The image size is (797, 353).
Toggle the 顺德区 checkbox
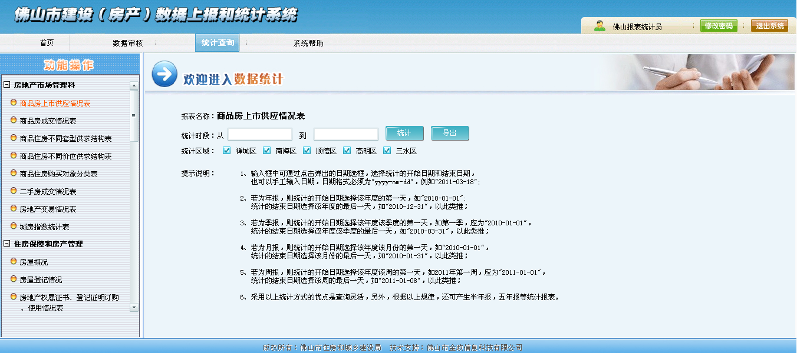point(307,151)
